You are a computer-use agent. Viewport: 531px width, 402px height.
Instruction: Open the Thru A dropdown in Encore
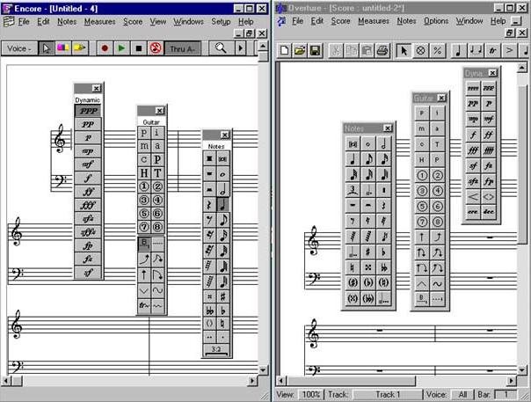182,48
